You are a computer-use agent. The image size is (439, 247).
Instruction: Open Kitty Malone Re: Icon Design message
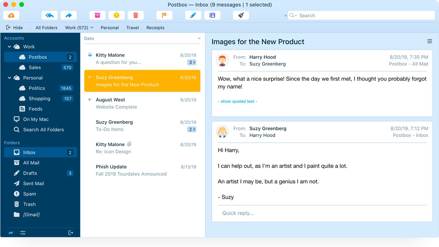[142, 148]
